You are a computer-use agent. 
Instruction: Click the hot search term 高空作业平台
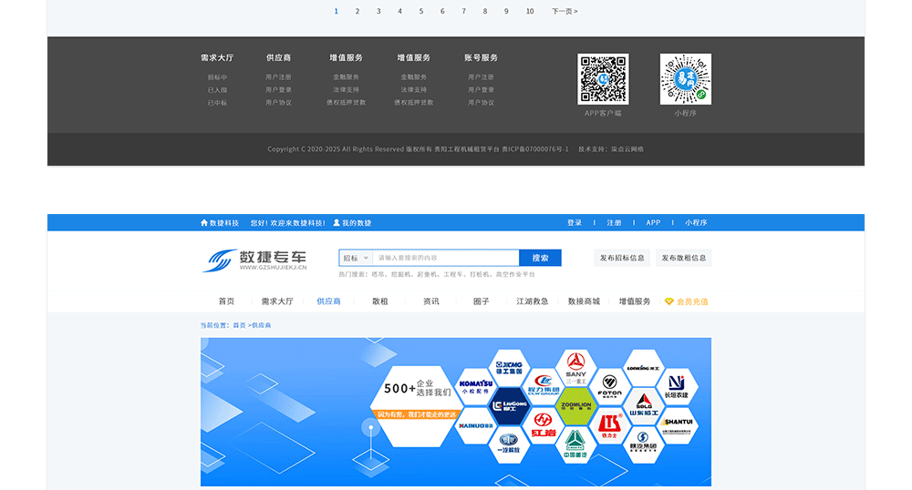point(516,274)
